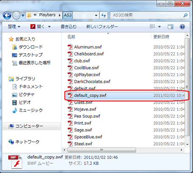Click the Back navigation arrow button
Screen dimensions: 193x173
7,15
